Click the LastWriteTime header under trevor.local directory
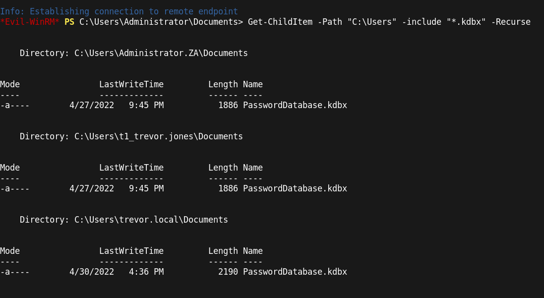544x298 pixels. tap(131, 251)
